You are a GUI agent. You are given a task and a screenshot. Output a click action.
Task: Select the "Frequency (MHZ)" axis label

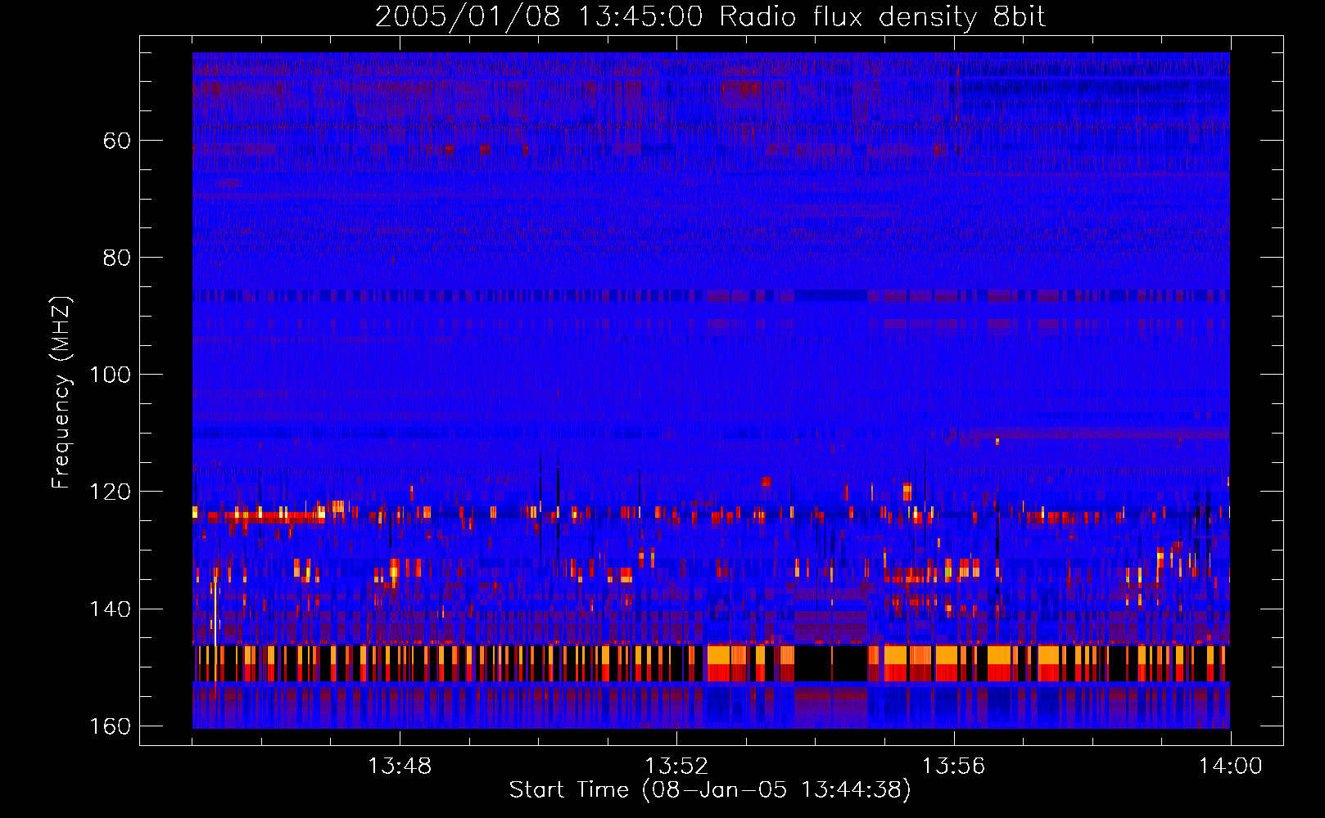click(x=61, y=393)
